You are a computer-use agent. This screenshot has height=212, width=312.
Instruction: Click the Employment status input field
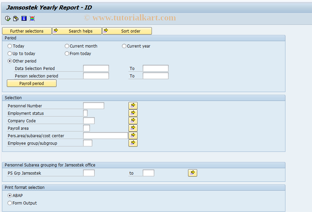(85, 113)
